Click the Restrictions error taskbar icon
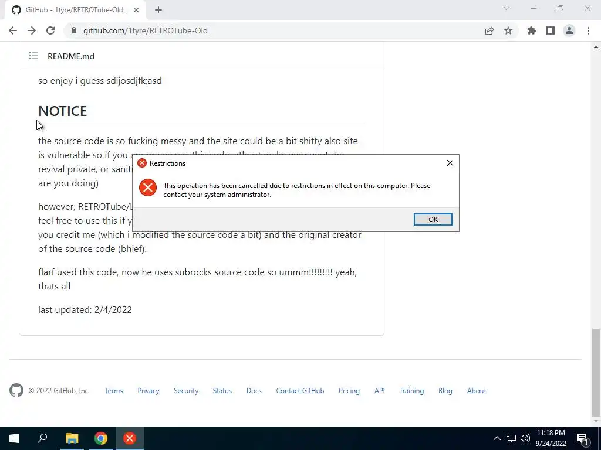The image size is (601, 450). click(x=130, y=438)
